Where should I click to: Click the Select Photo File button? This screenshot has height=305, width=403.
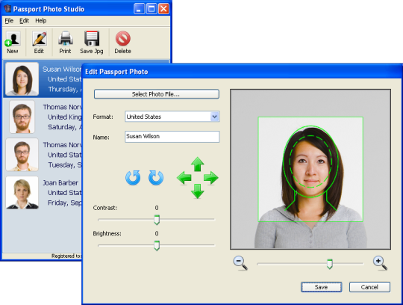[x=157, y=94]
